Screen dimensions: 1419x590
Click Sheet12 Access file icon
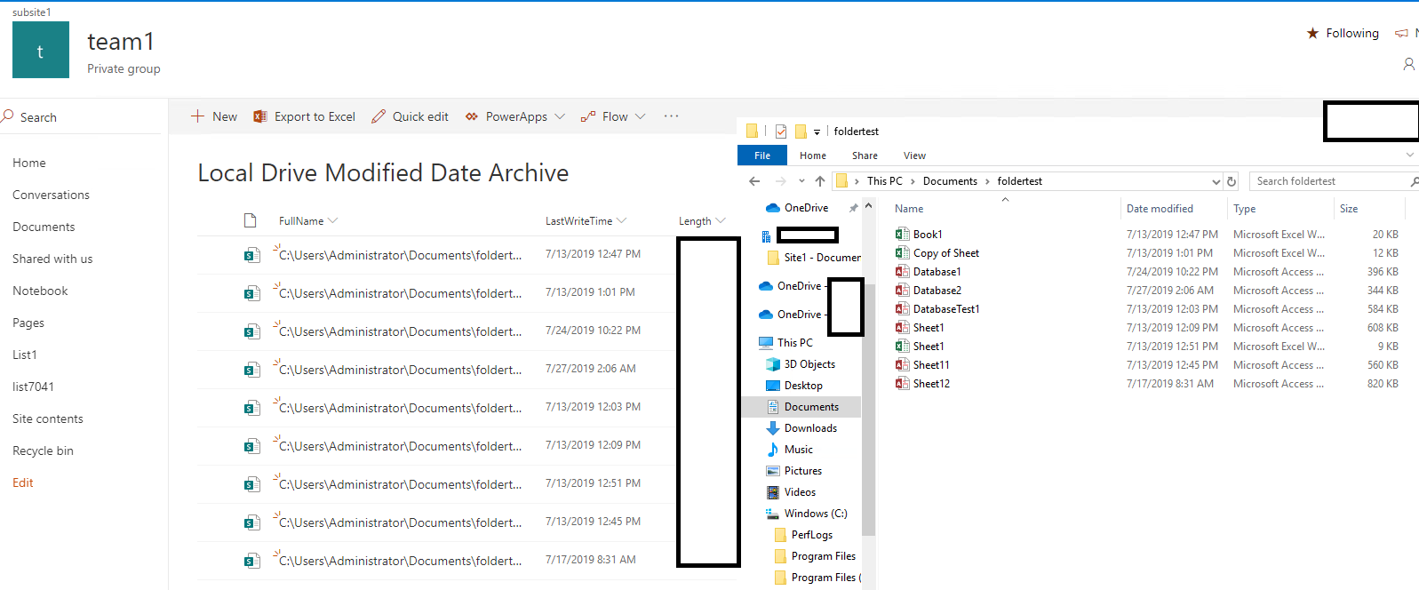[902, 384]
